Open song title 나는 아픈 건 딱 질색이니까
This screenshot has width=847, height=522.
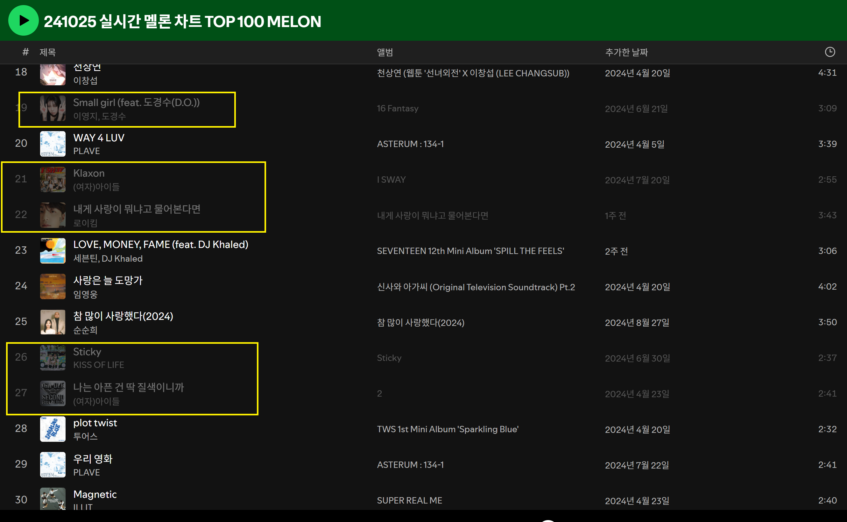[x=128, y=387]
